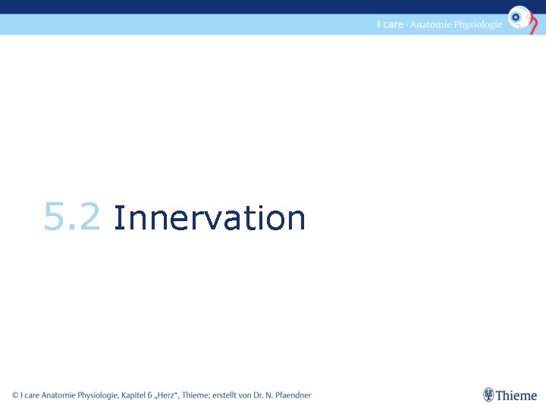The height and width of the screenshot is (409, 546).
Task: Click the copyright footer mentioning Dr. N. Pfaendner
Action: (x=162, y=395)
